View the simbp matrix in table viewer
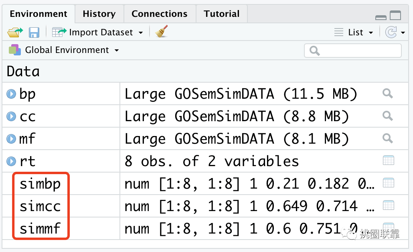Viewport: 413px width, 252px height. (388, 183)
